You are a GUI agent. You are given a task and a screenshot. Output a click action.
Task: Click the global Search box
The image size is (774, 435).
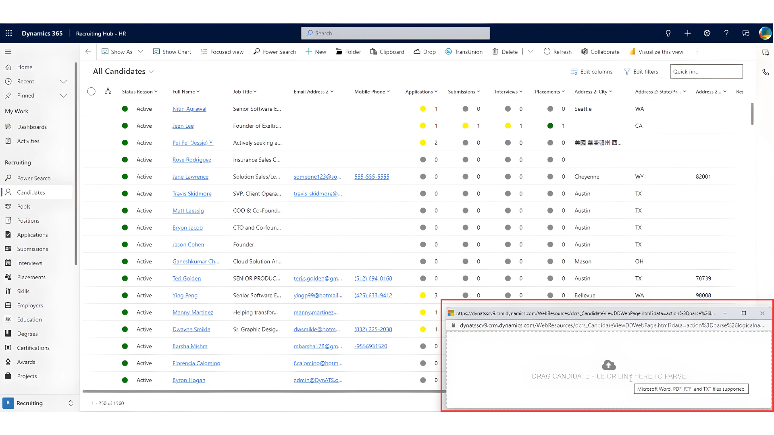tap(395, 33)
